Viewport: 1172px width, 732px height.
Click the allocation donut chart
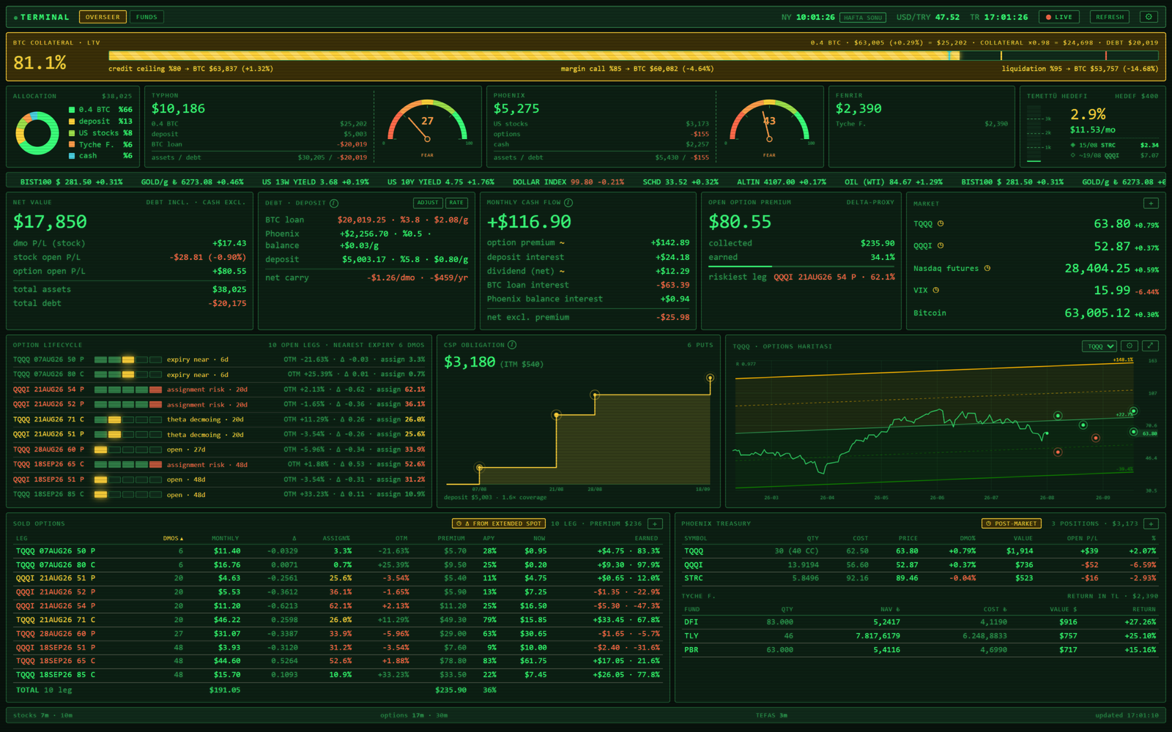coord(37,133)
